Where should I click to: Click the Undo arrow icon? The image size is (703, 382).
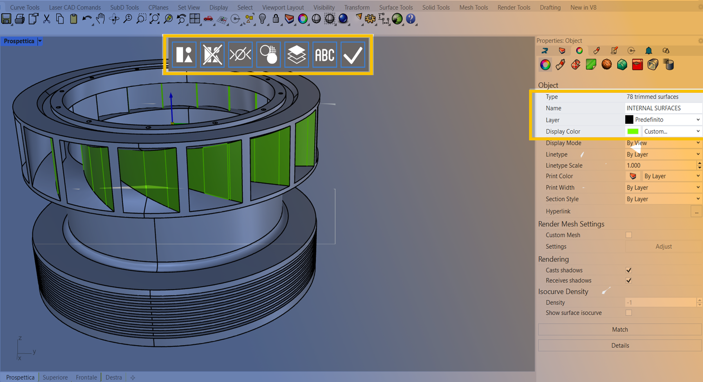click(87, 19)
